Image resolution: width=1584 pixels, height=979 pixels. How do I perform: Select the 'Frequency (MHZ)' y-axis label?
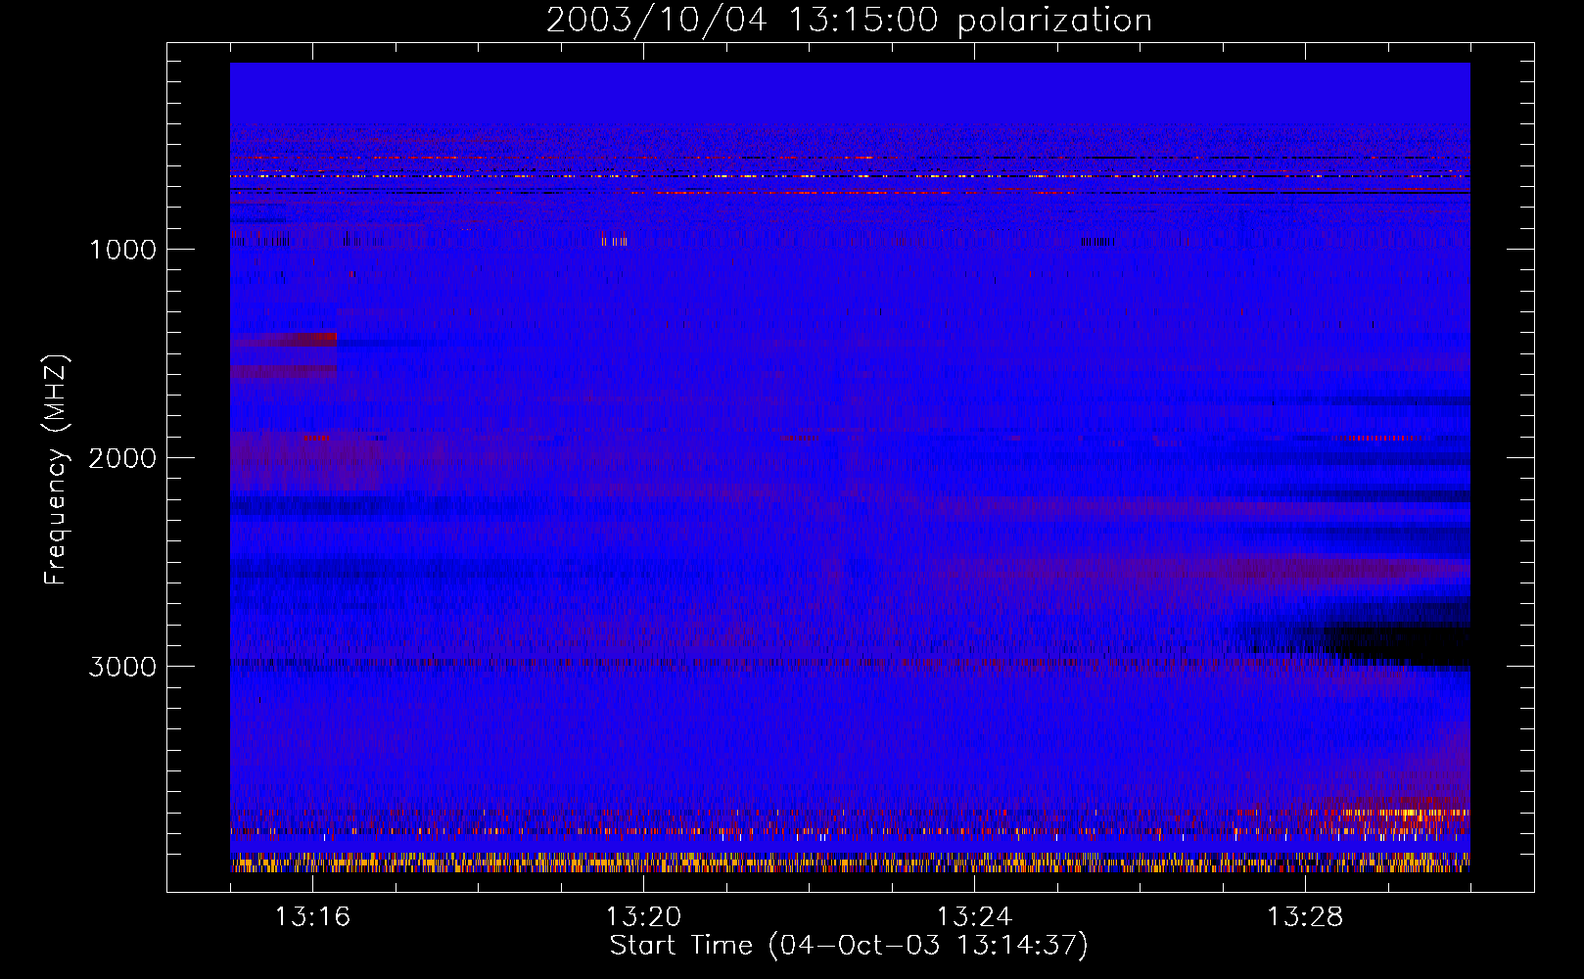(x=57, y=469)
